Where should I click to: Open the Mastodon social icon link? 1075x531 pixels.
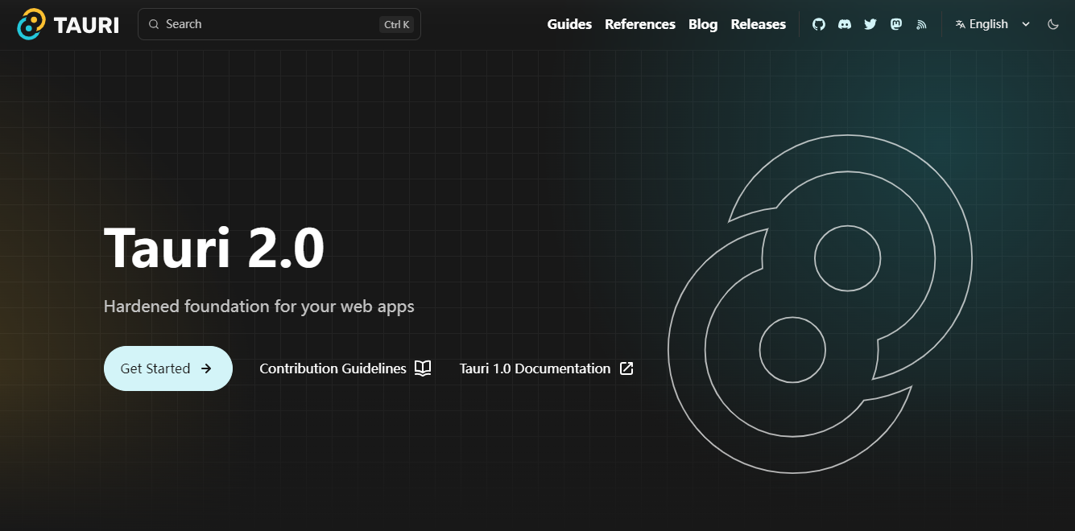[896, 24]
